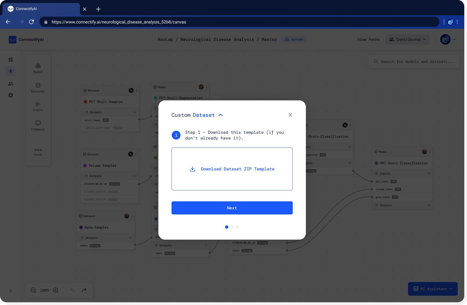
Task: Close the ConnectifyAI browser tab
Action: pyautogui.click(x=84, y=9)
